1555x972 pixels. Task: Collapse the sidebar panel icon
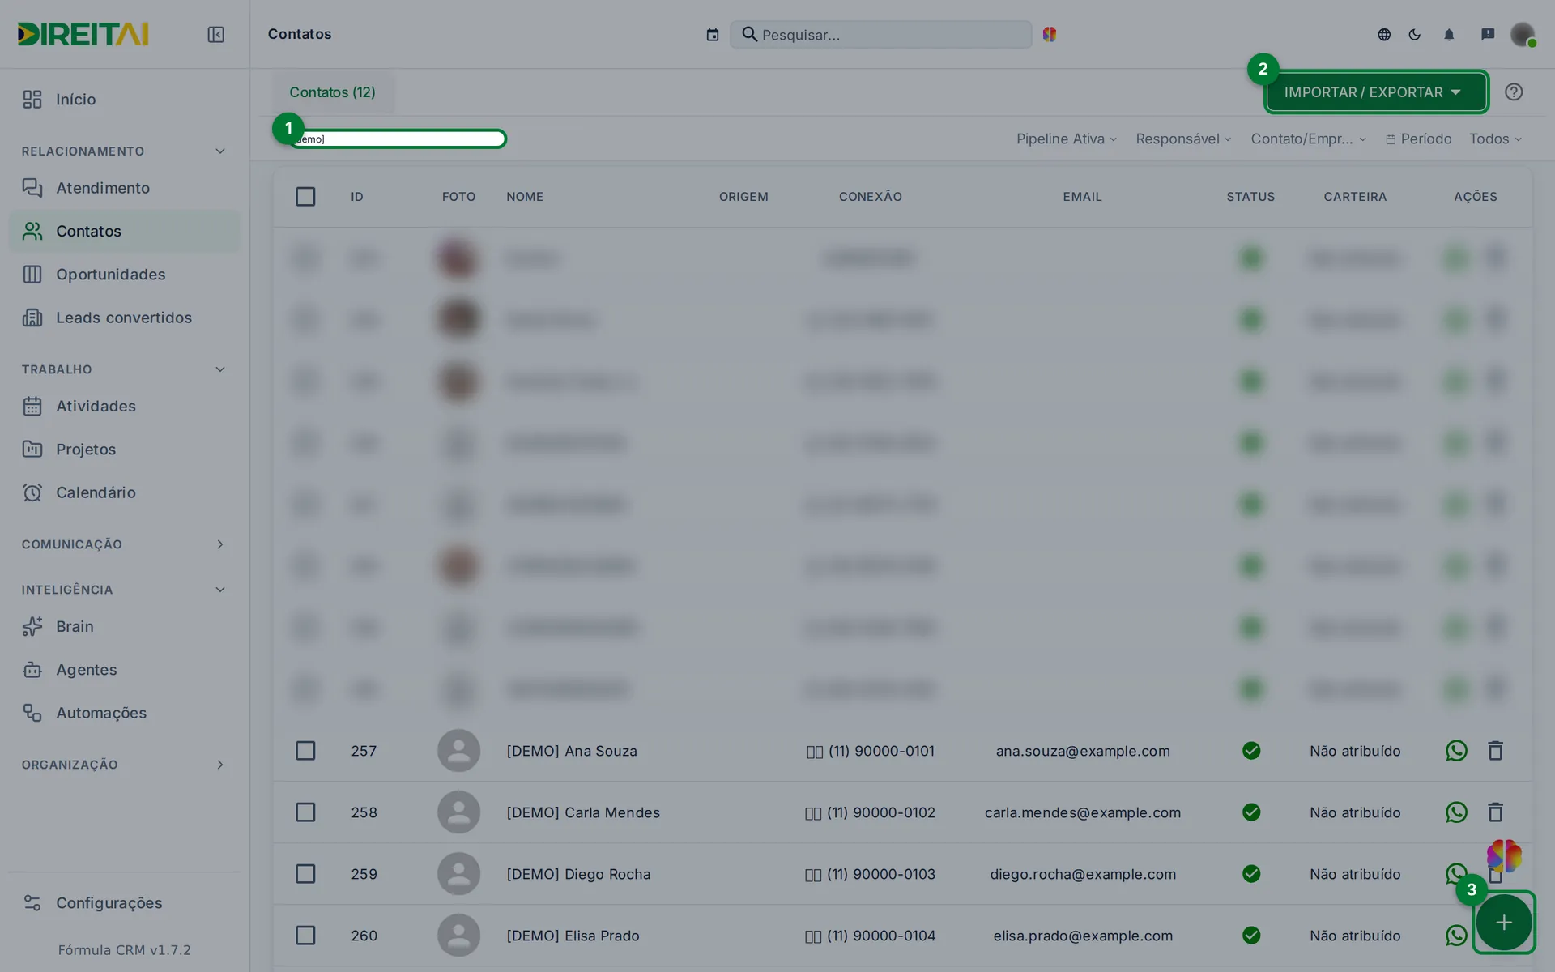point(215,34)
